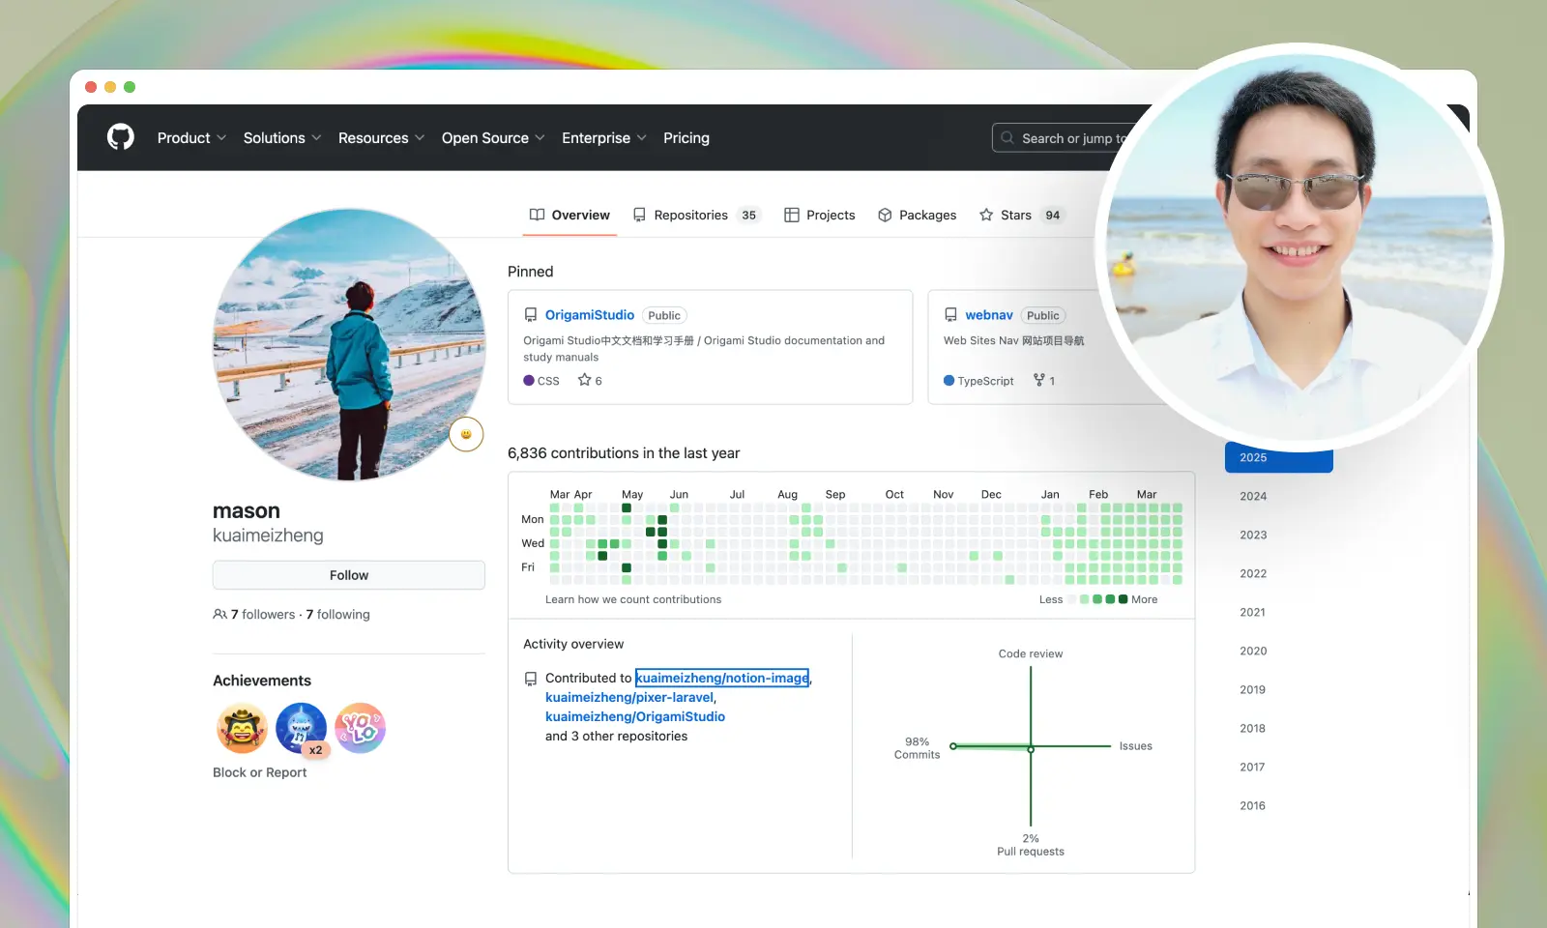Screen dimensions: 1547x928
Task: Click the GitHub Octocat logo
Action: (121, 137)
